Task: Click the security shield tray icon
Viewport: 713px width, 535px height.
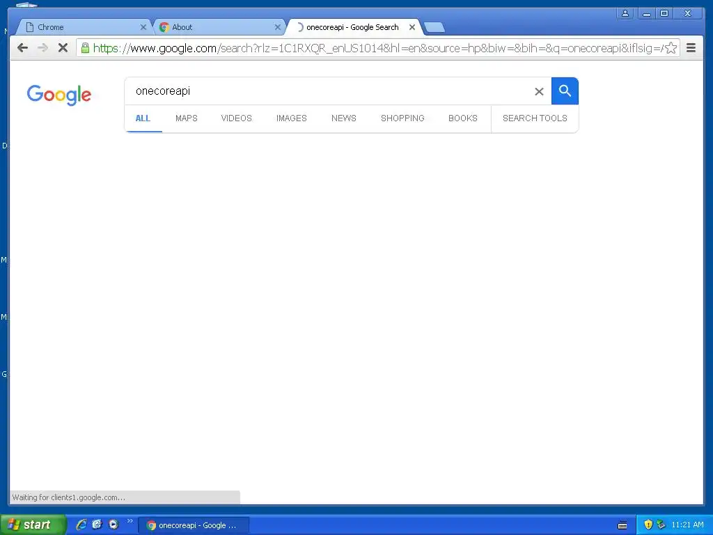Action: [648, 525]
